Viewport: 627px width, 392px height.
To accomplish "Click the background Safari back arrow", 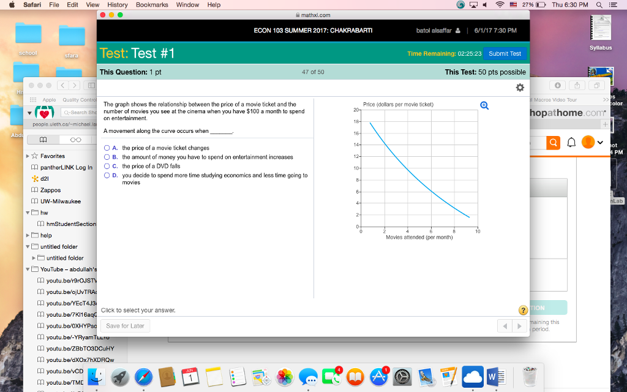I will click(x=62, y=85).
